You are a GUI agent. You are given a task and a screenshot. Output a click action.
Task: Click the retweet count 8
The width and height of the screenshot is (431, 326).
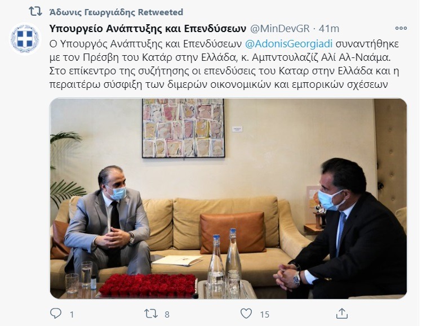click(167, 314)
